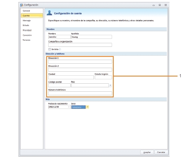188x159 pixels.
Task: Click the 'Dirección y teléfono' section header
Action: [106, 54]
